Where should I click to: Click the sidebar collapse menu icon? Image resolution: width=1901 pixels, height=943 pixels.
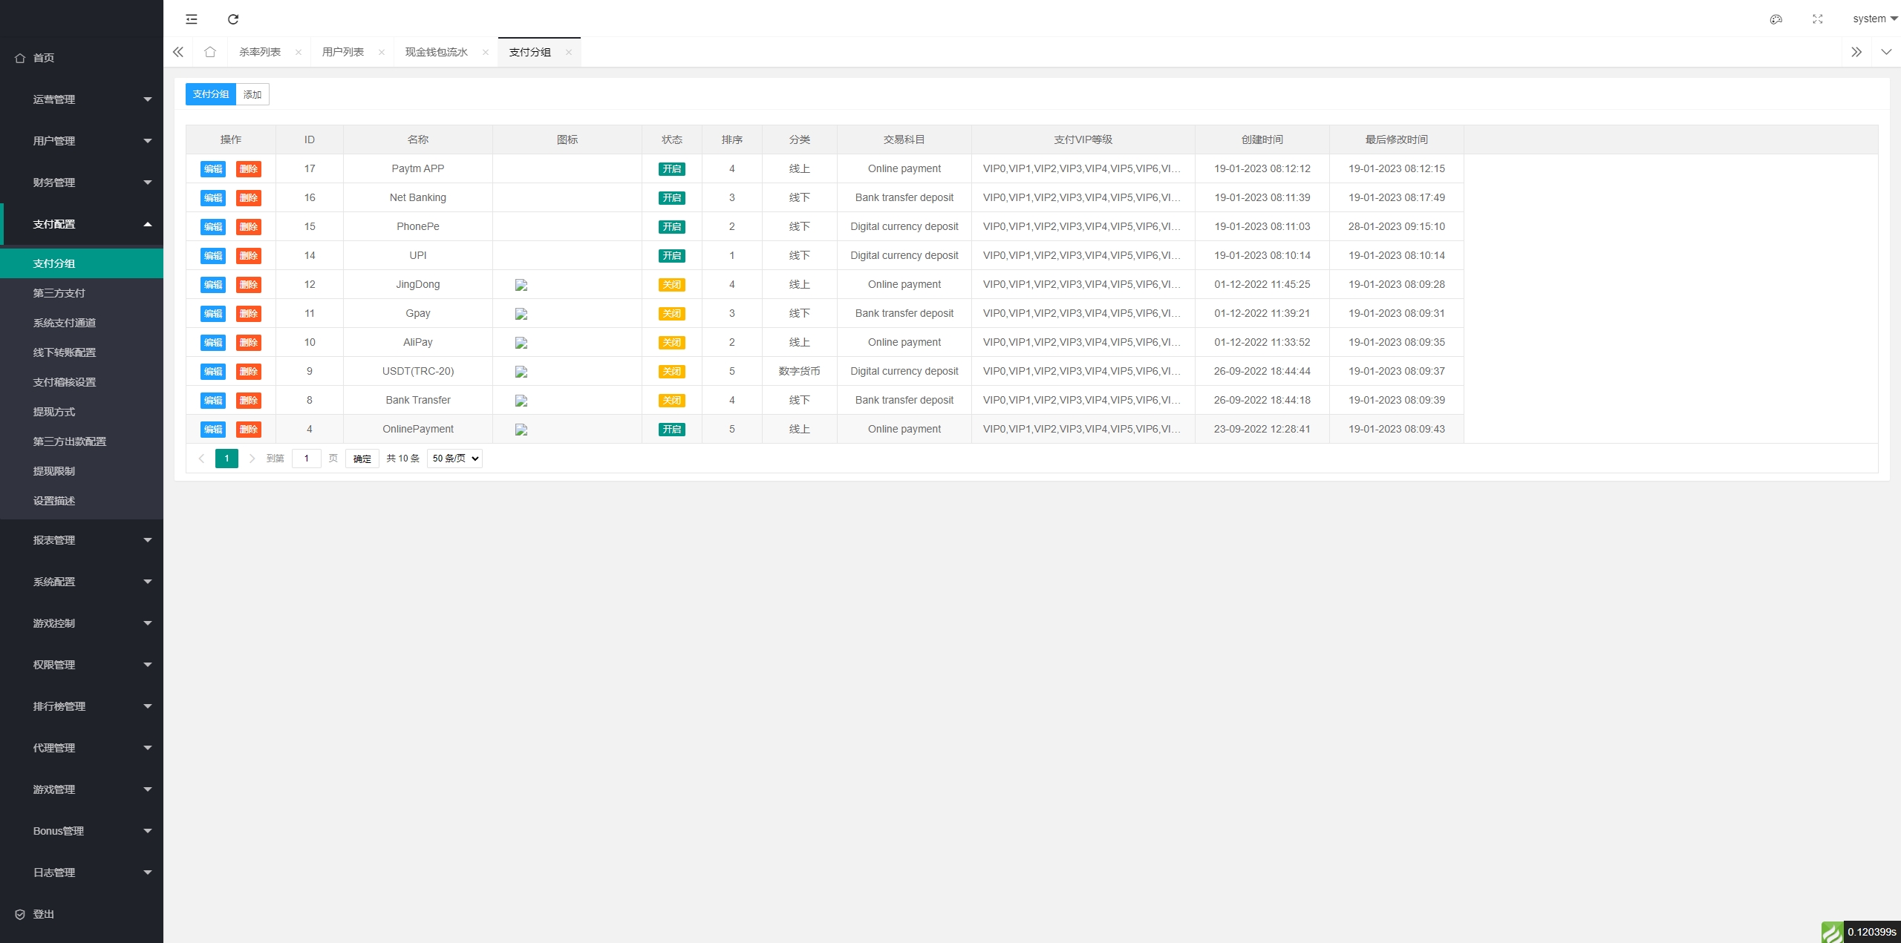click(192, 19)
